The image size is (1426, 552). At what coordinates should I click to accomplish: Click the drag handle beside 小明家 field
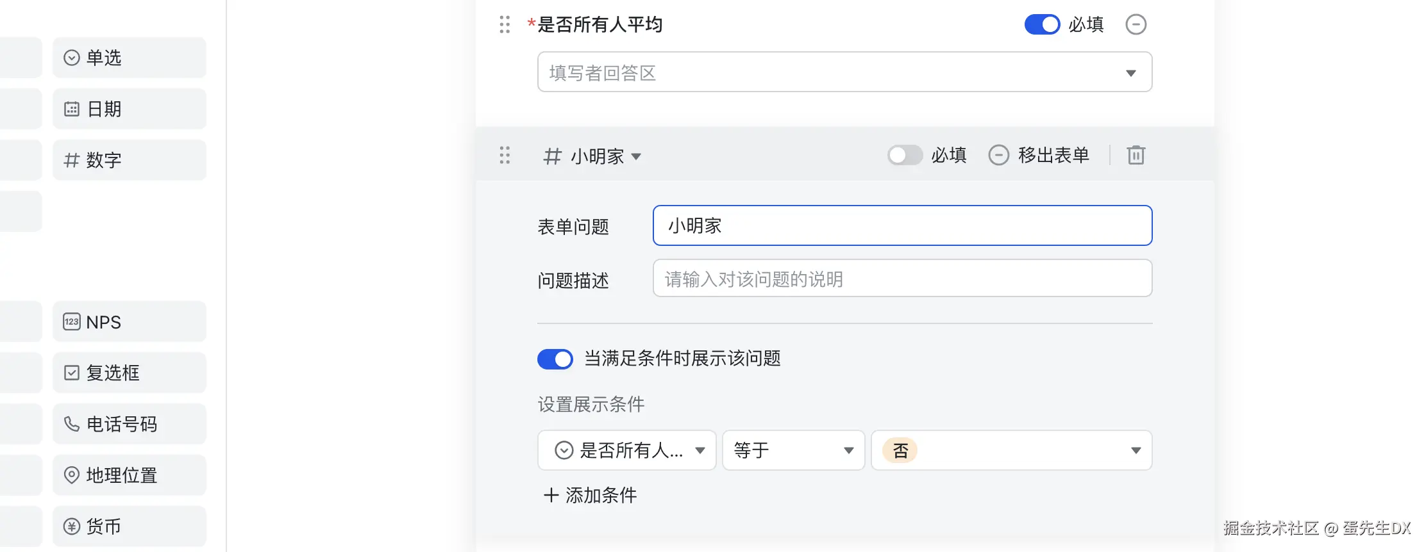coord(505,155)
